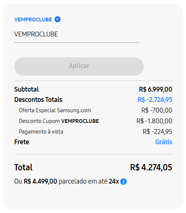Click the blue VEMPROCLUBE coupon tag
Image resolution: width=186 pixels, height=213 pixels.
click(33, 19)
